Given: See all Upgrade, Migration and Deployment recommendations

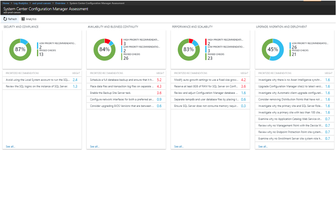Looking at the screenshot, I should coord(263,146).
